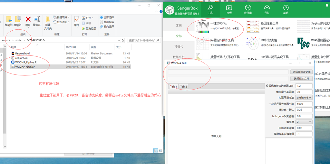The width and height of the screenshot is (330, 164).
Task: Open the 批量计算相关系数工具 entry
Action: pos(225,57)
